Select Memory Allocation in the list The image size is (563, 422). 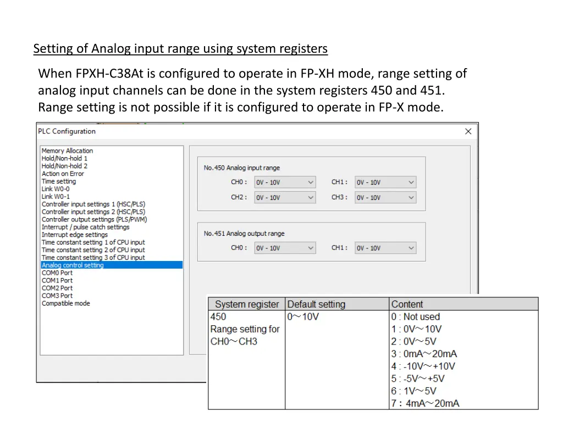(67, 151)
